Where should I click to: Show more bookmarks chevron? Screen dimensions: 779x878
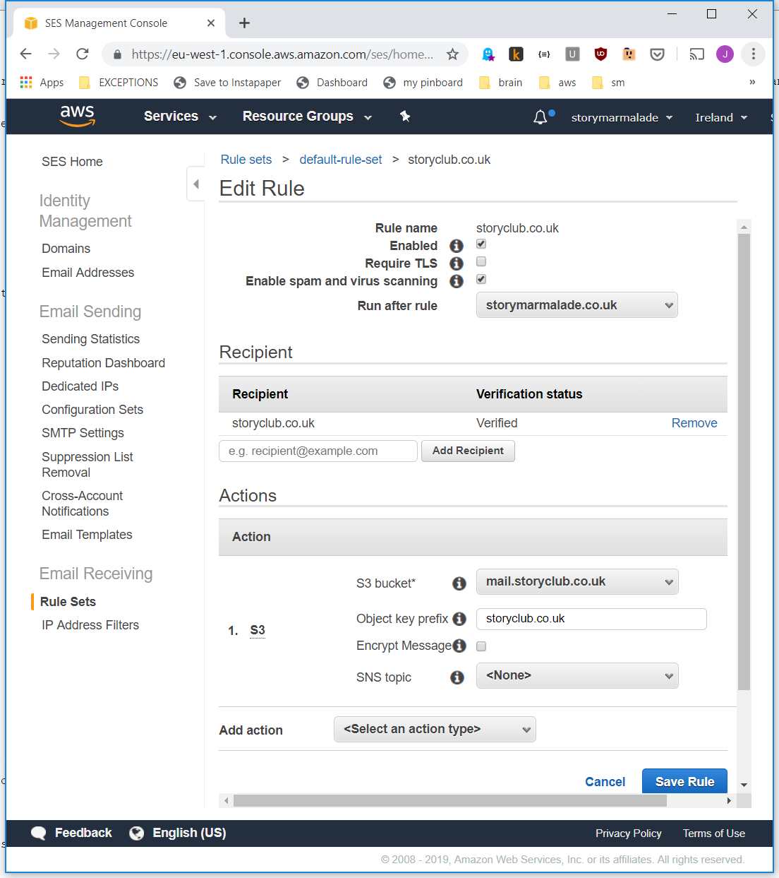click(752, 82)
